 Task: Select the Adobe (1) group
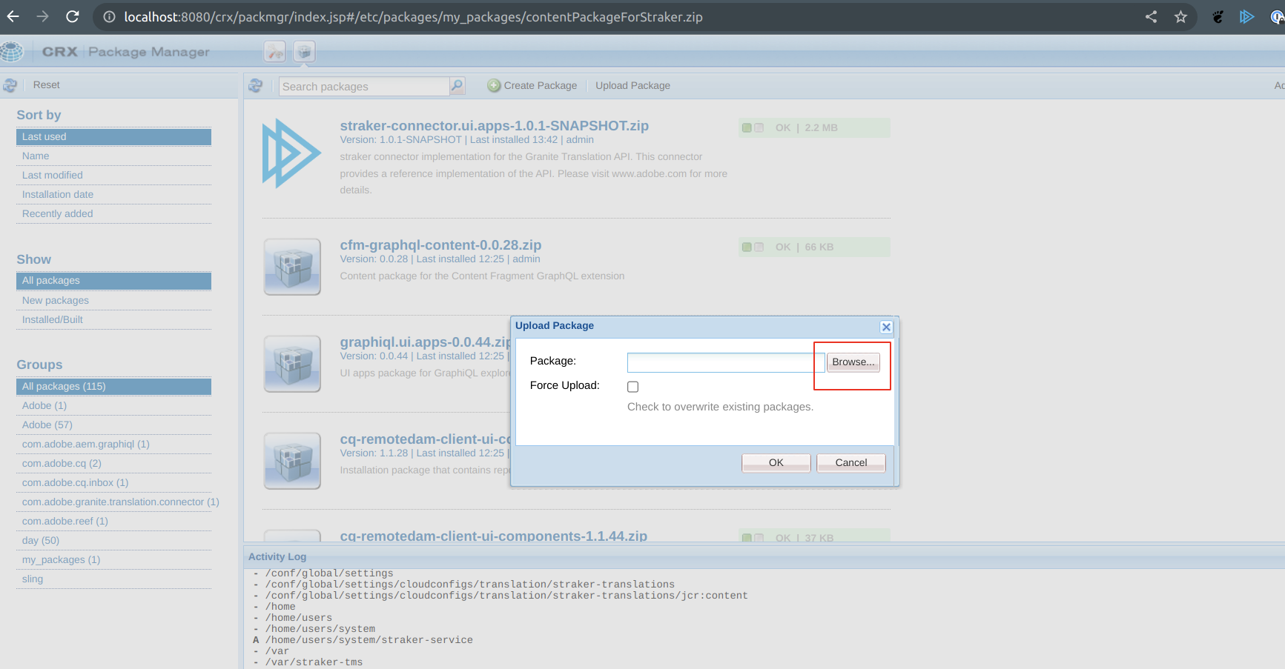tap(113, 406)
